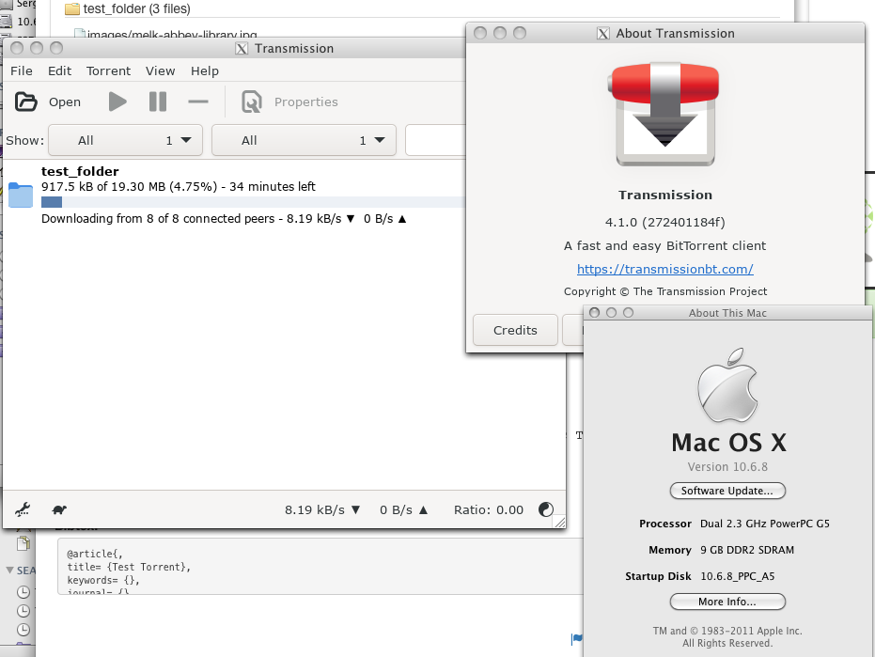
Task: Click the More Info... button
Action: point(727,602)
